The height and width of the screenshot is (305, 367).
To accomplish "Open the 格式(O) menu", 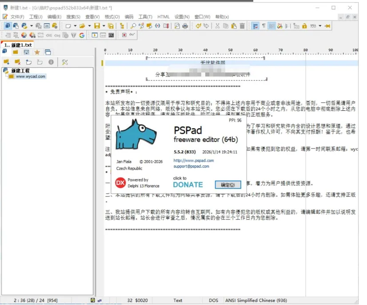I will (x=112, y=17).
